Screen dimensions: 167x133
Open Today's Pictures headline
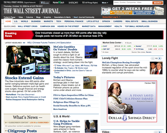(64, 77)
